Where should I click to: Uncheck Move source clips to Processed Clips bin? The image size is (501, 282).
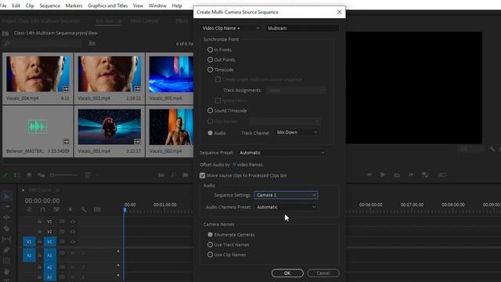[202, 175]
